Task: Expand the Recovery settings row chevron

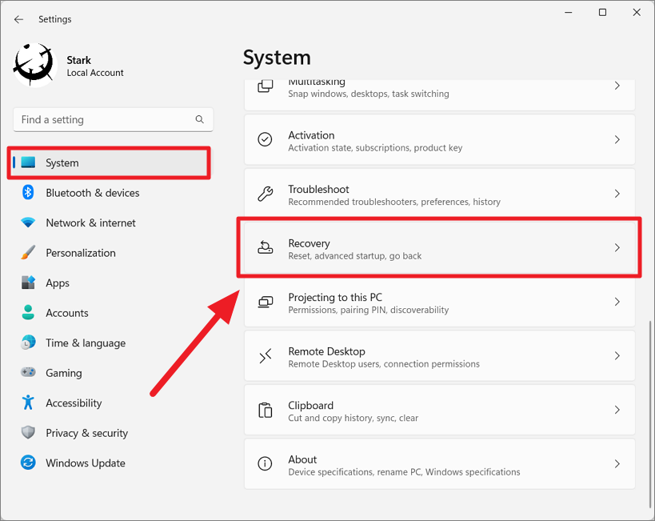Action: pyautogui.click(x=617, y=248)
